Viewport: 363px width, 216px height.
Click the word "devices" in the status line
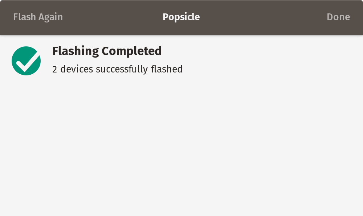(77, 69)
